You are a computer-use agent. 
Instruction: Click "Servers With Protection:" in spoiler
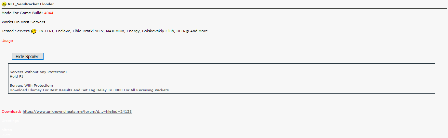[31, 85]
